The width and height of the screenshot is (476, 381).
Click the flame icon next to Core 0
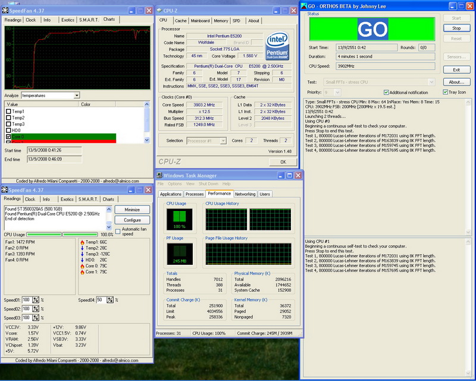(x=82, y=266)
